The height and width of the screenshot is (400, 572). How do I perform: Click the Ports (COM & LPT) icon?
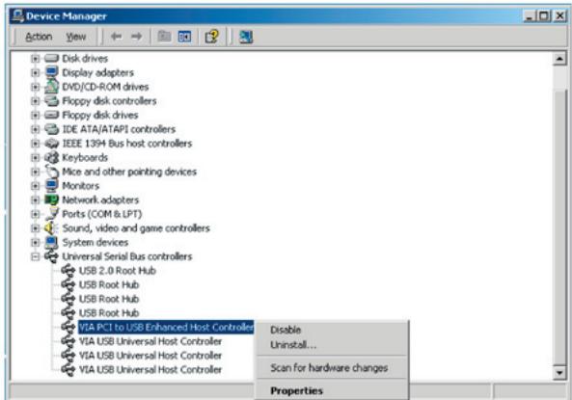pos(51,214)
